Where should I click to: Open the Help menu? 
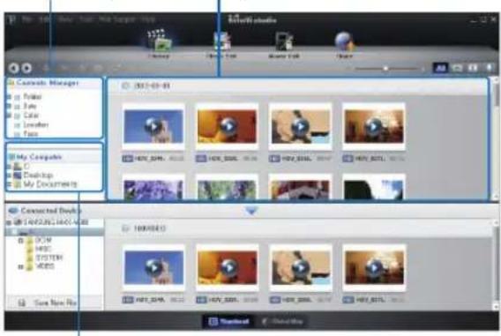pyautogui.click(x=147, y=19)
